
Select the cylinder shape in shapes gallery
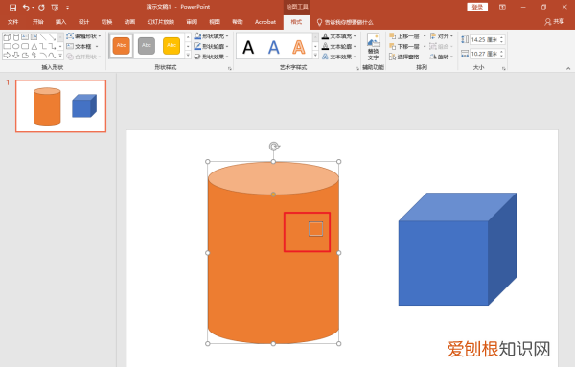coord(15,37)
